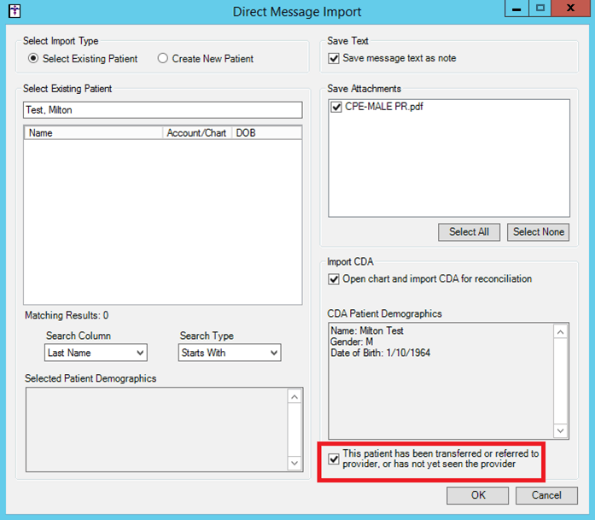Select the Existing Patient radio button
This screenshot has height=520, width=595.
[33, 59]
